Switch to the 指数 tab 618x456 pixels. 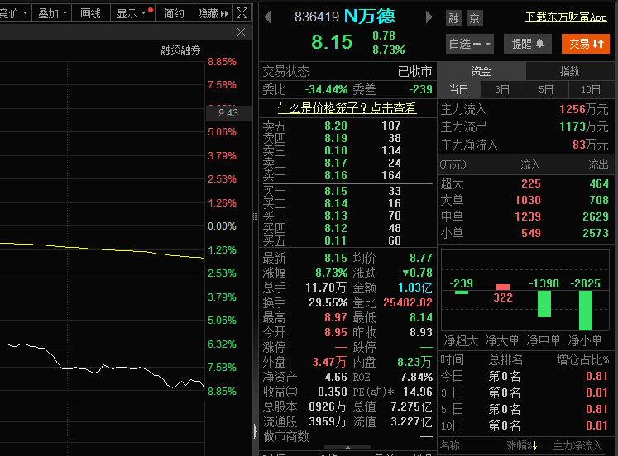(x=569, y=71)
